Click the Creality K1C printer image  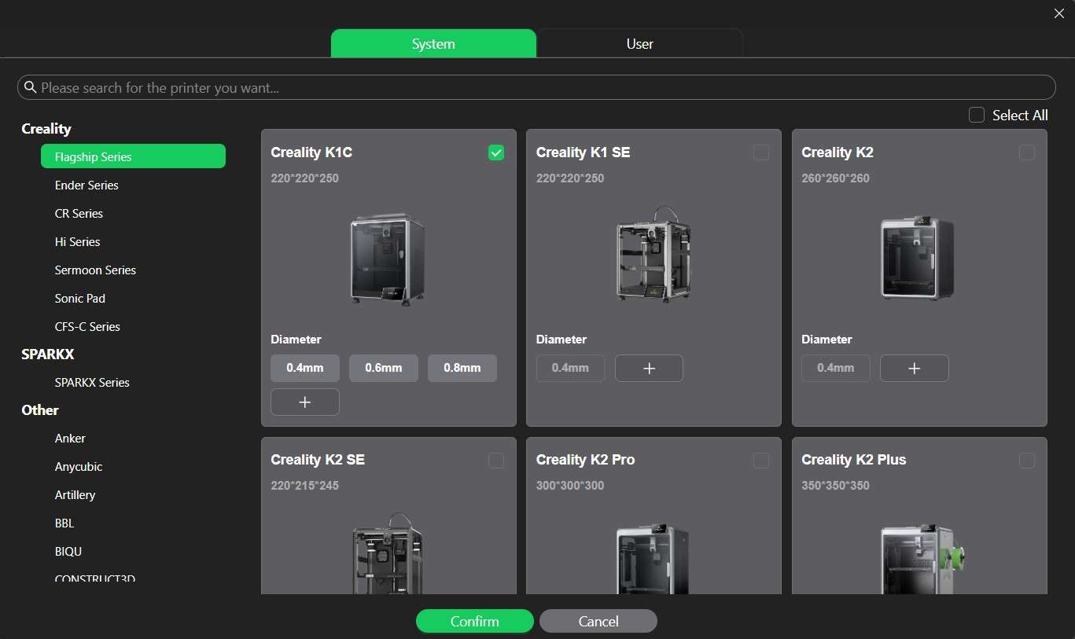click(x=388, y=258)
